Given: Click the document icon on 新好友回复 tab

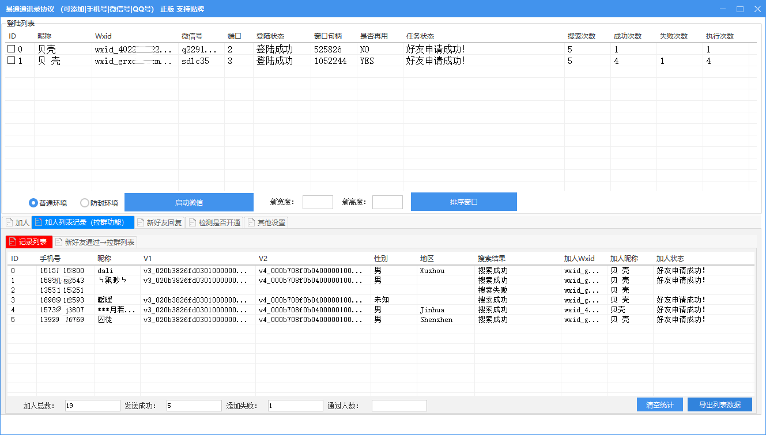Looking at the screenshot, I should coord(141,222).
